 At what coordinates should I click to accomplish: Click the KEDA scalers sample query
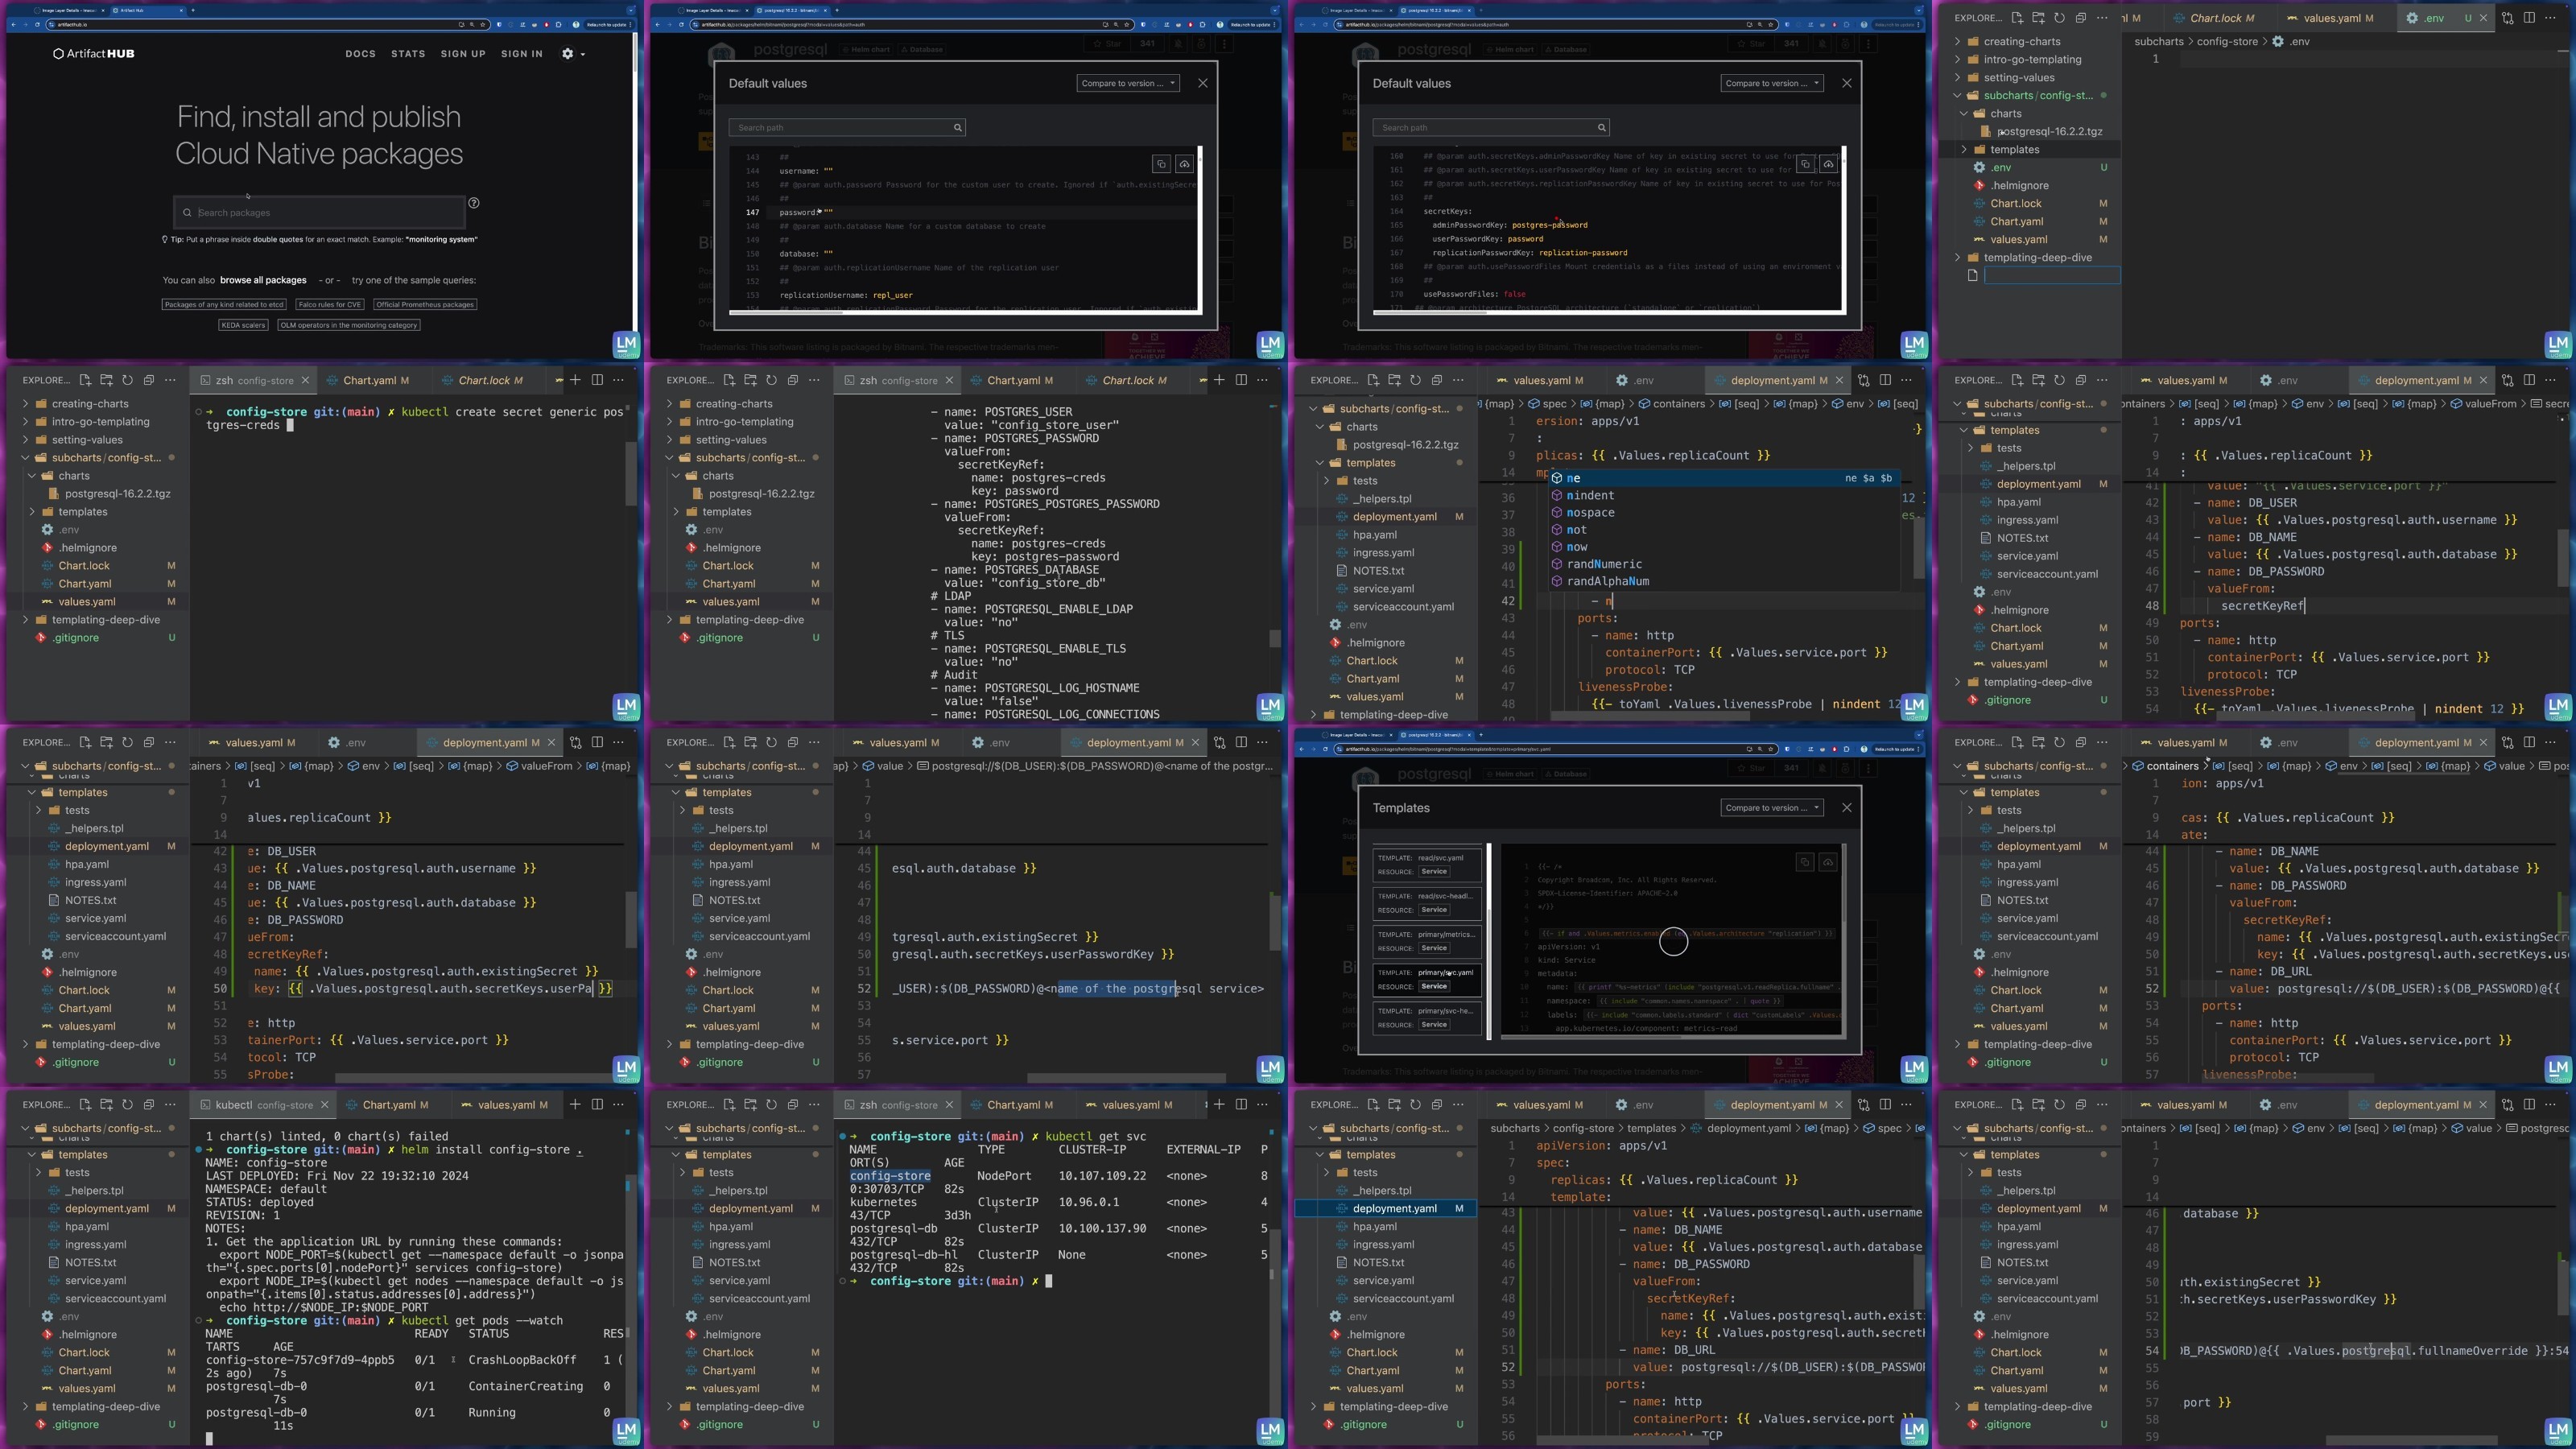[x=243, y=325]
